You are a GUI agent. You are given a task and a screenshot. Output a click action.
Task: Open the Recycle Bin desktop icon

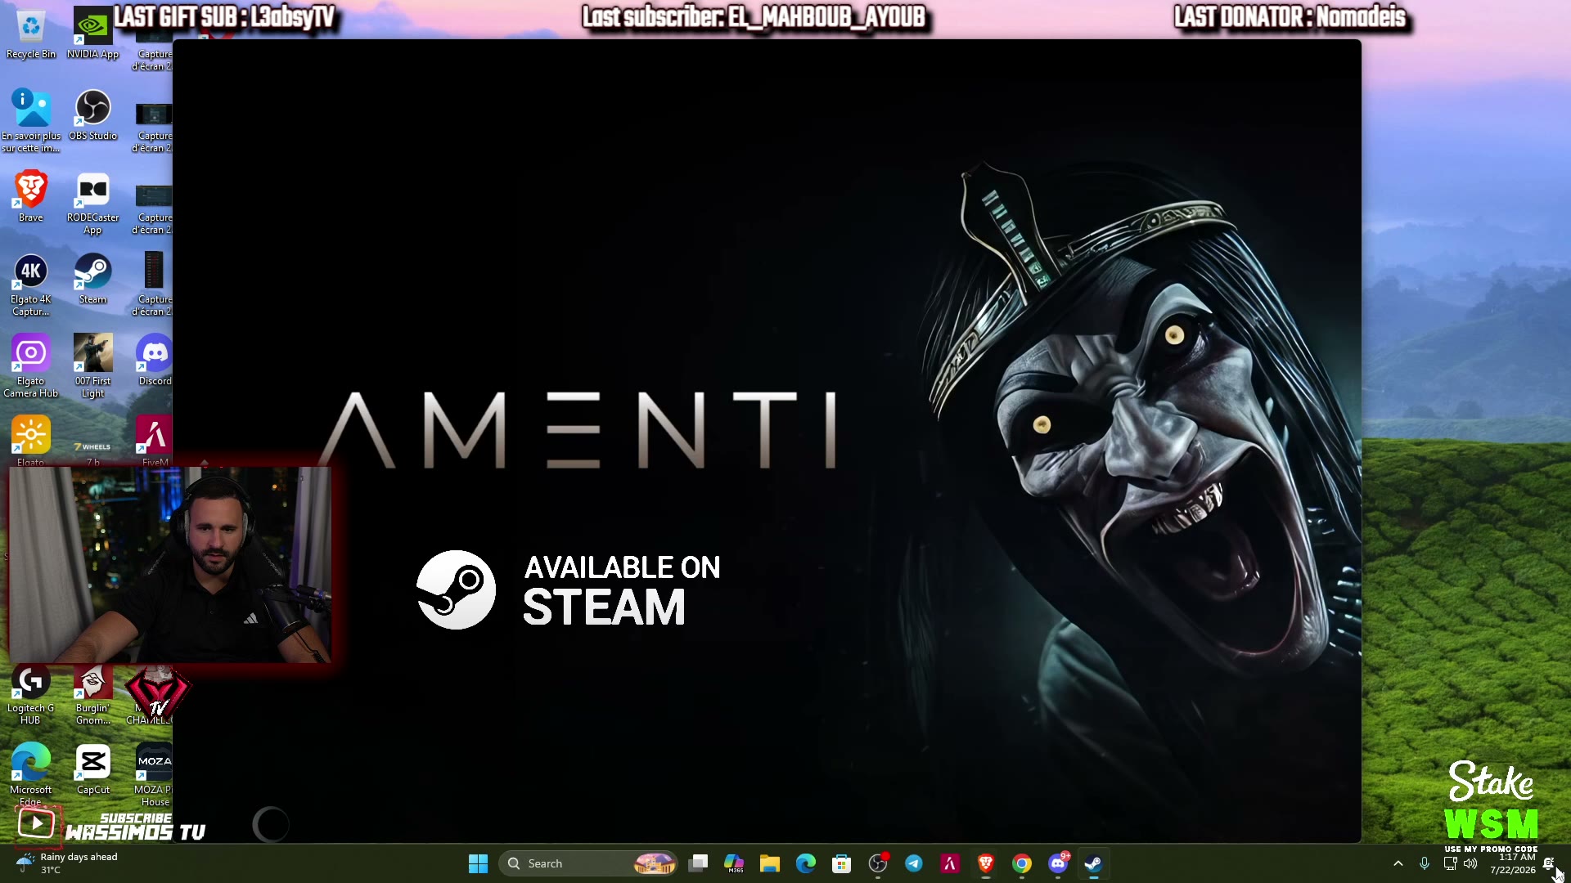[31, 34]
